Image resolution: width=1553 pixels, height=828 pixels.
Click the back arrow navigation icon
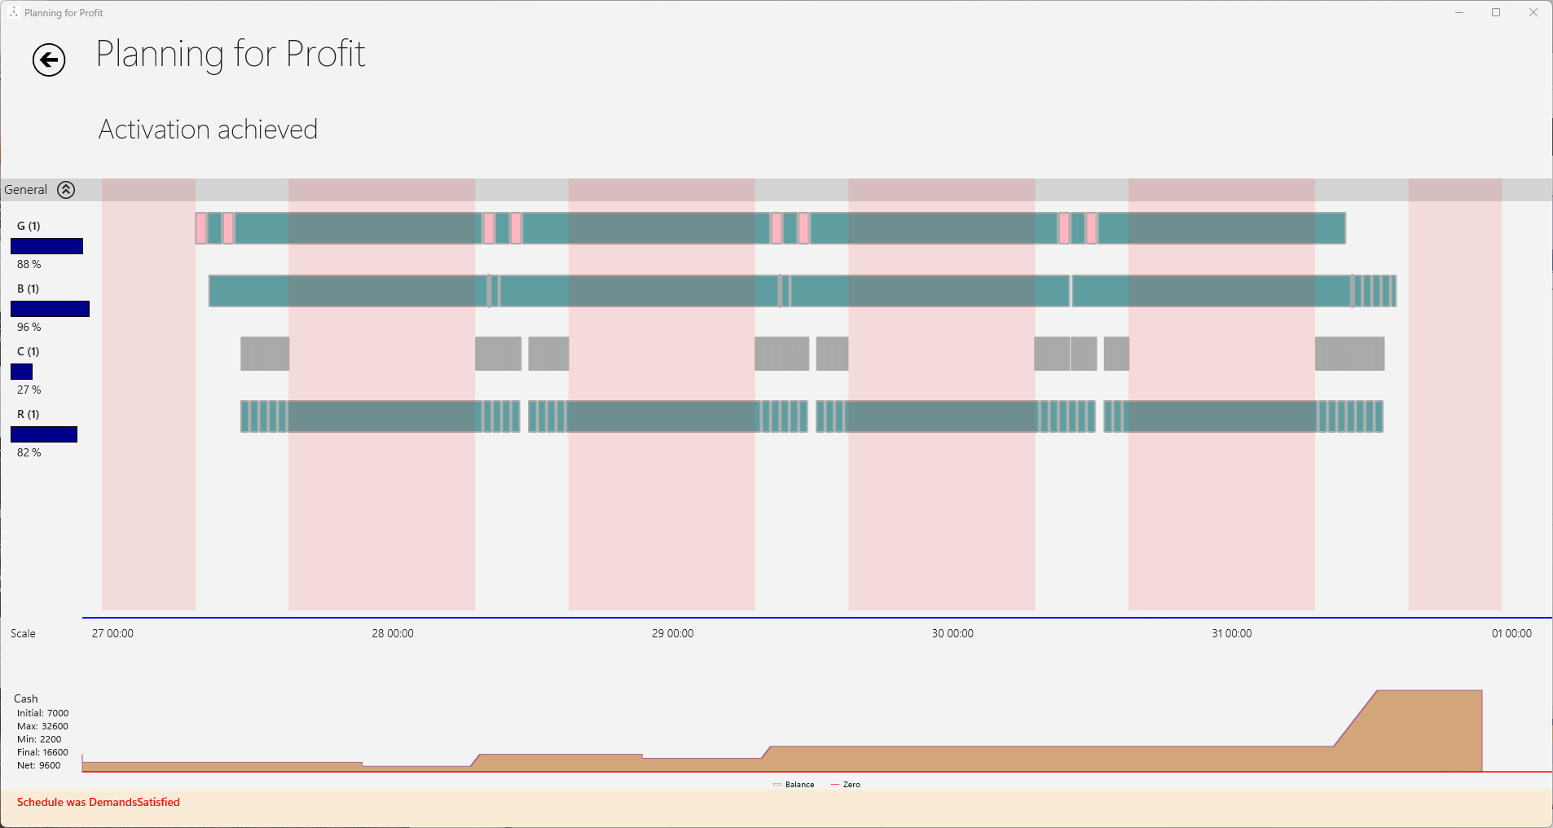pyautogui.click(x=48, y=59)
